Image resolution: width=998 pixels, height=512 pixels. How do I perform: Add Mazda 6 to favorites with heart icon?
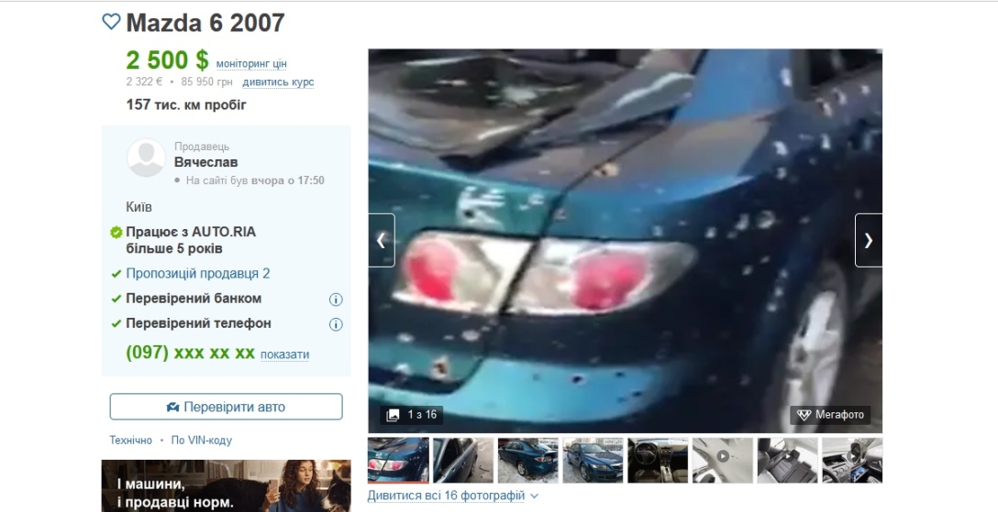111,22
